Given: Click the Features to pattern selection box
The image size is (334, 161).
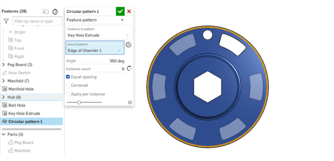Looking at the screenshot, I should pyautogui.click(x=99, y=33).
